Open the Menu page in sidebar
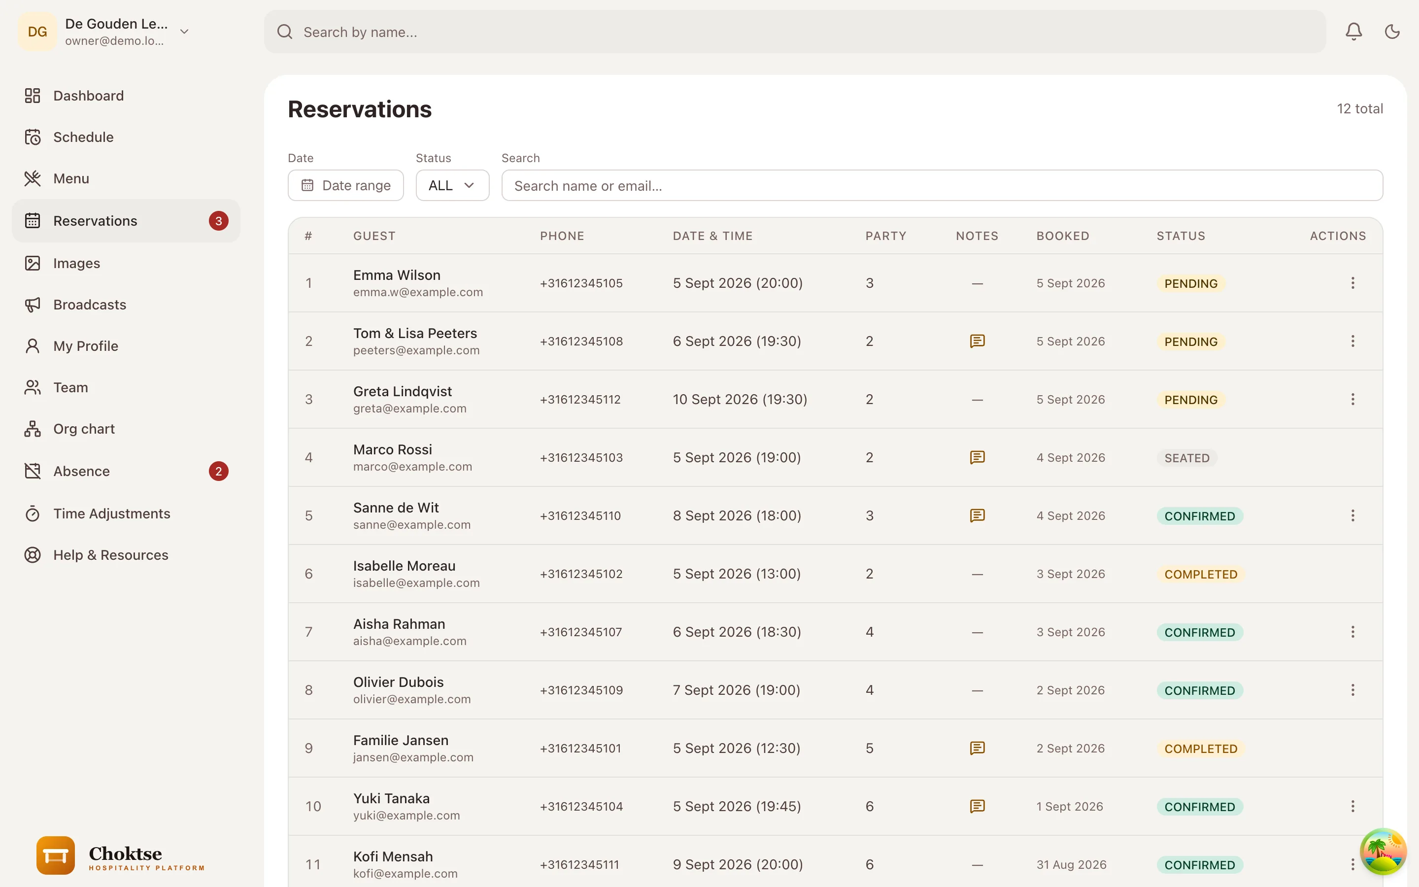The width and height of the screenshot is (1419, 887). pos(126,178)
